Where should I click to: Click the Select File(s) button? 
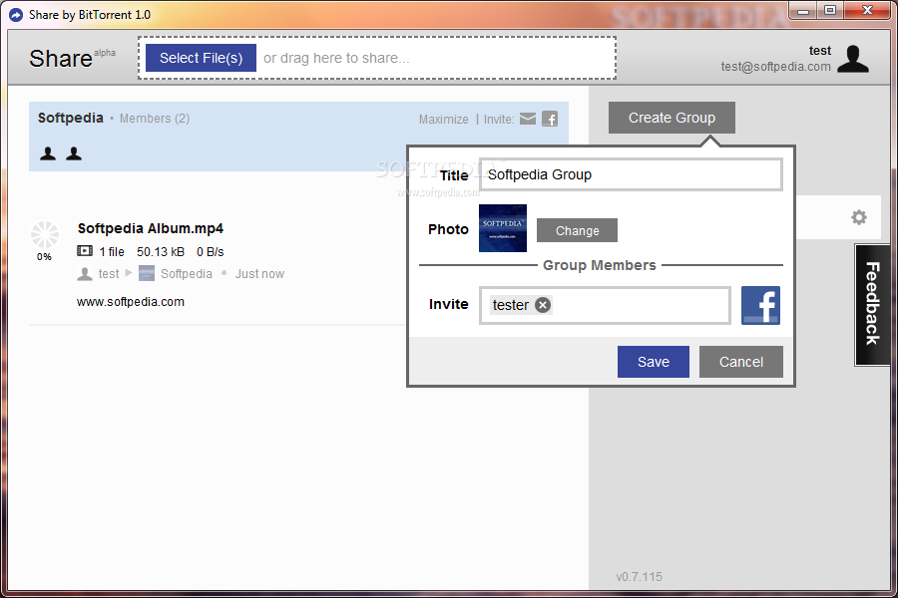pyautogui.click(x=201, y=58)
